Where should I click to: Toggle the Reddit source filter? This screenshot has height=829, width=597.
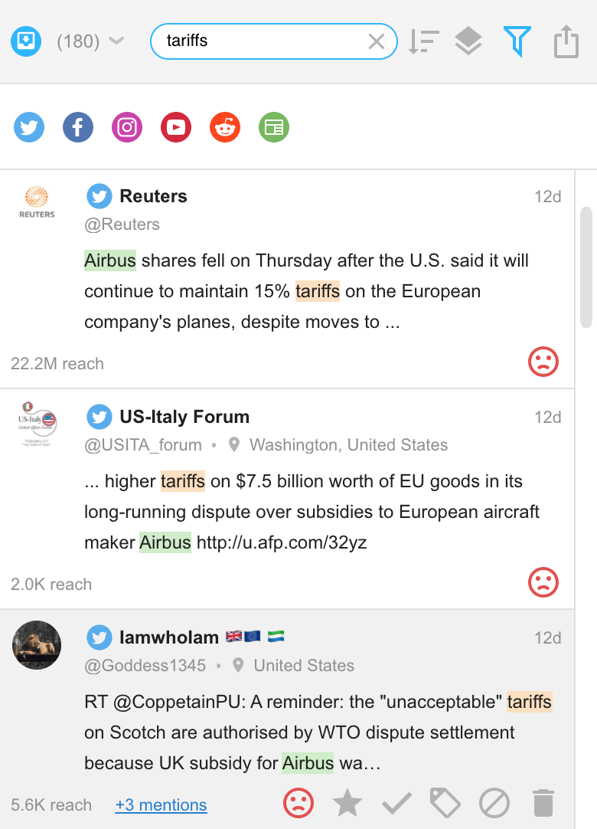point(225,127)
